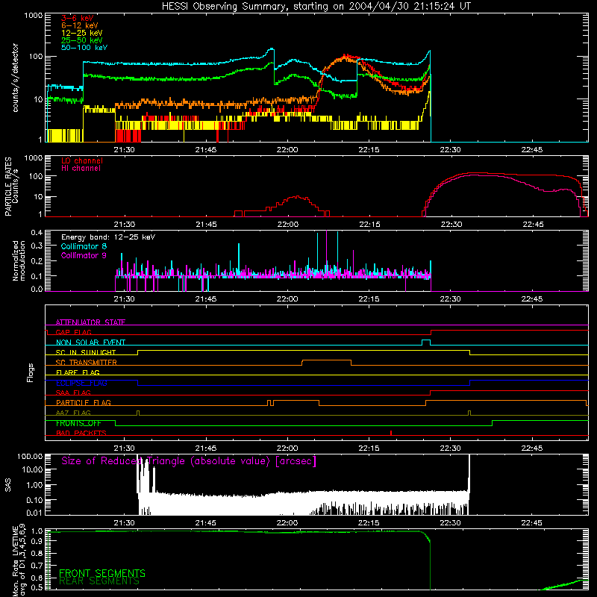Click the BAD PACKETS flag label
Image resolution: width=597 pixels, height=597 pixels.
(x=81, y=433)
